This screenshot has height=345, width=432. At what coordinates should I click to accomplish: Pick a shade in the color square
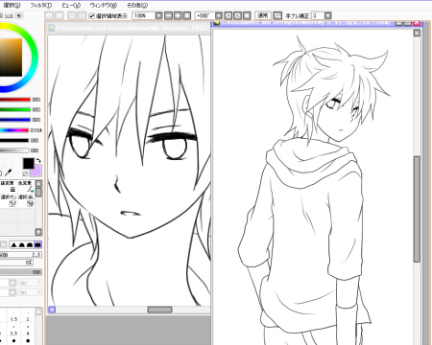click(x=11, y=57)
